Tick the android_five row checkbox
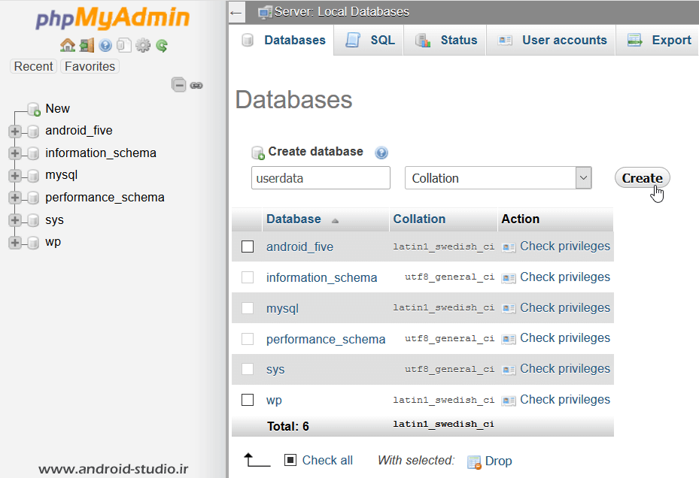Screen dimensions: 699x478 (x=248, y=247)
